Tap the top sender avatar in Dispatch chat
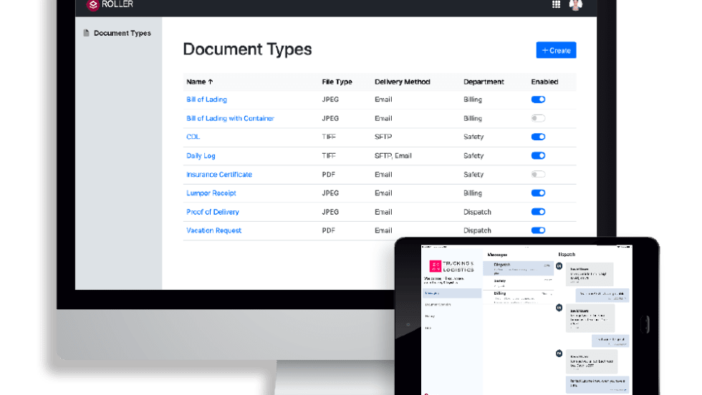This screenshot has height=395, width=702. [x=559, y=266]
